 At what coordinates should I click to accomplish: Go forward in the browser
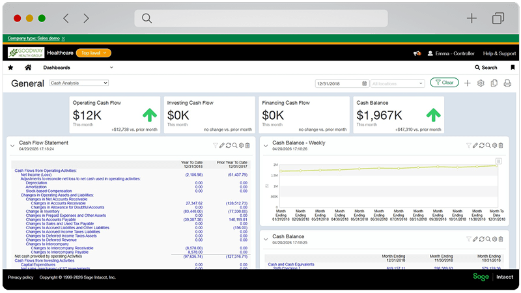tap(86, 18)
